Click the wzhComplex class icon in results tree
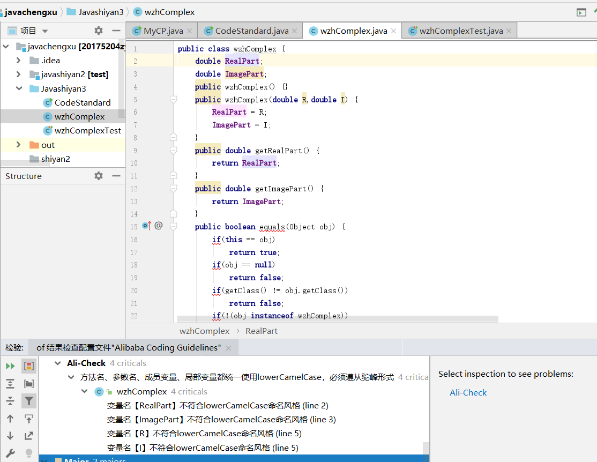 click(99, 392)
